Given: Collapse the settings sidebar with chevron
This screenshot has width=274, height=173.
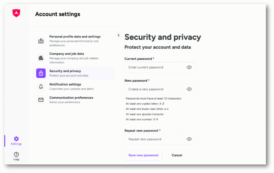Looking at the screenshot, I should coord(118,35).
